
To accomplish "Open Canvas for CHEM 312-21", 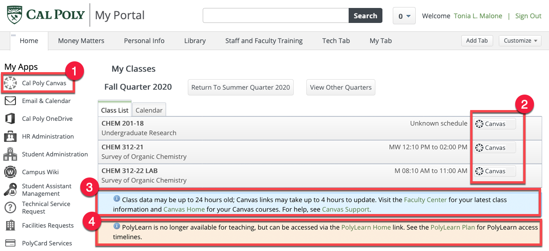I will point(495,148).
